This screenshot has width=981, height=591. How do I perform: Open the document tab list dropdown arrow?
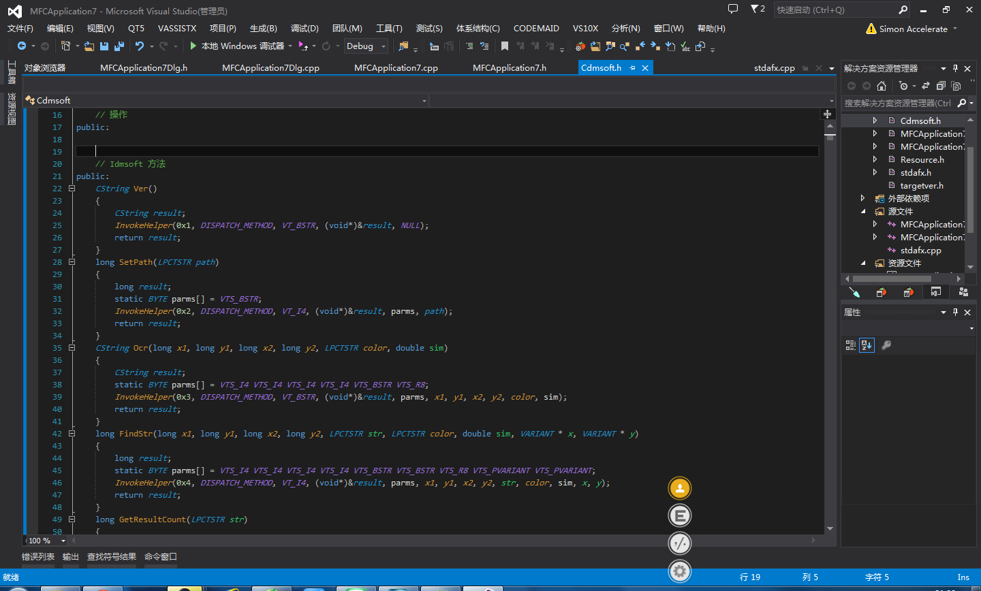[x=831, y=68]
